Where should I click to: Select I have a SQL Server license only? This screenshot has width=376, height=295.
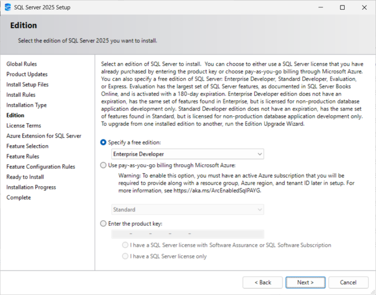pos(125,256)
